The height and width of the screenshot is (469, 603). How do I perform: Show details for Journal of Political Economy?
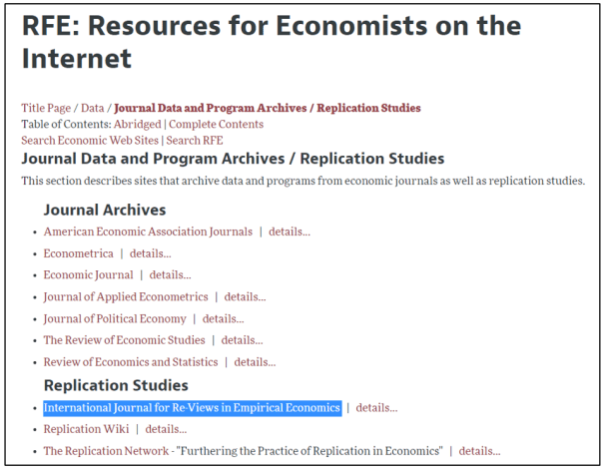tap(223, 318)
